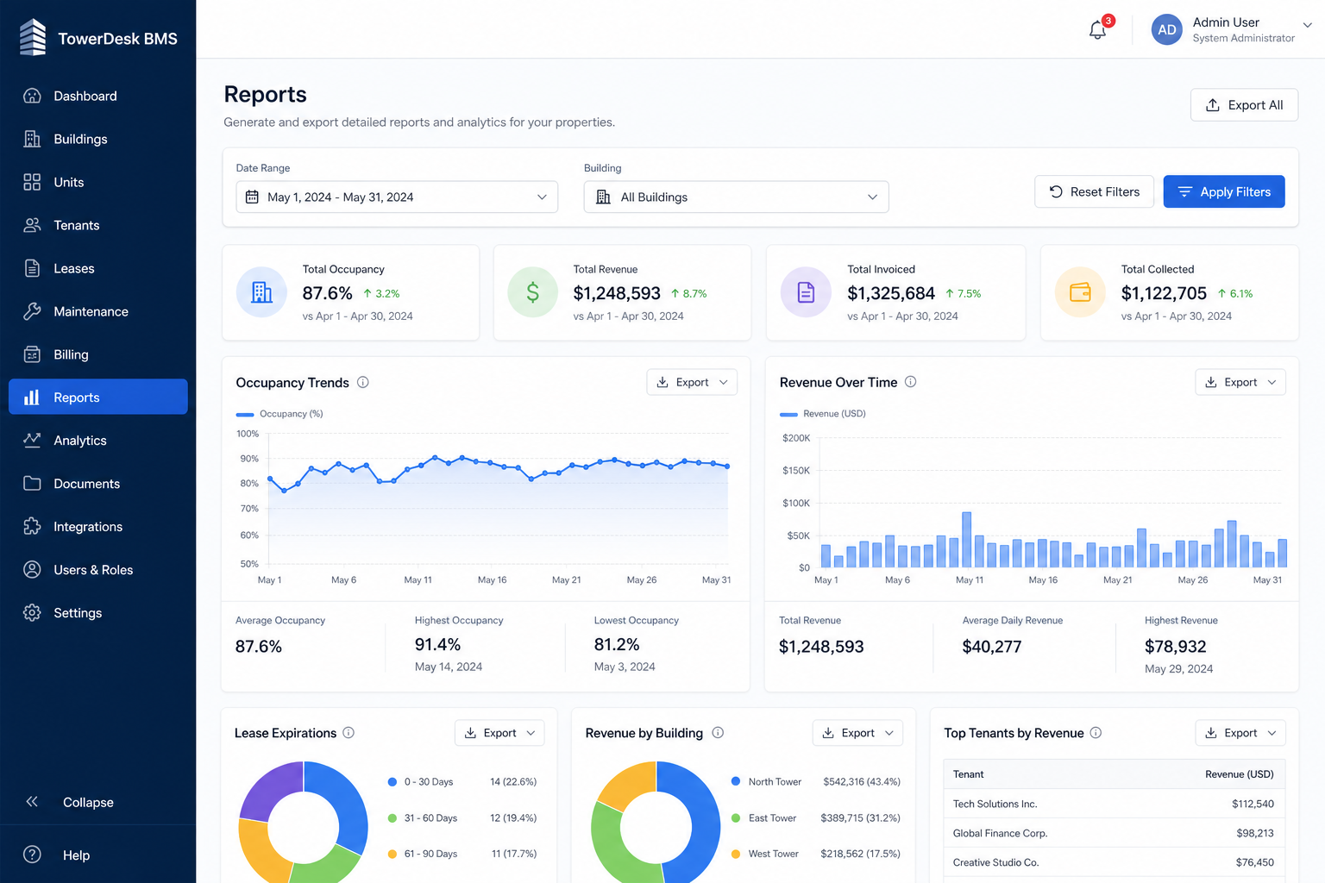Screen dimensions: 1325x883
Task: Click the Total Invoiced document icon
Action: (806, 292)
